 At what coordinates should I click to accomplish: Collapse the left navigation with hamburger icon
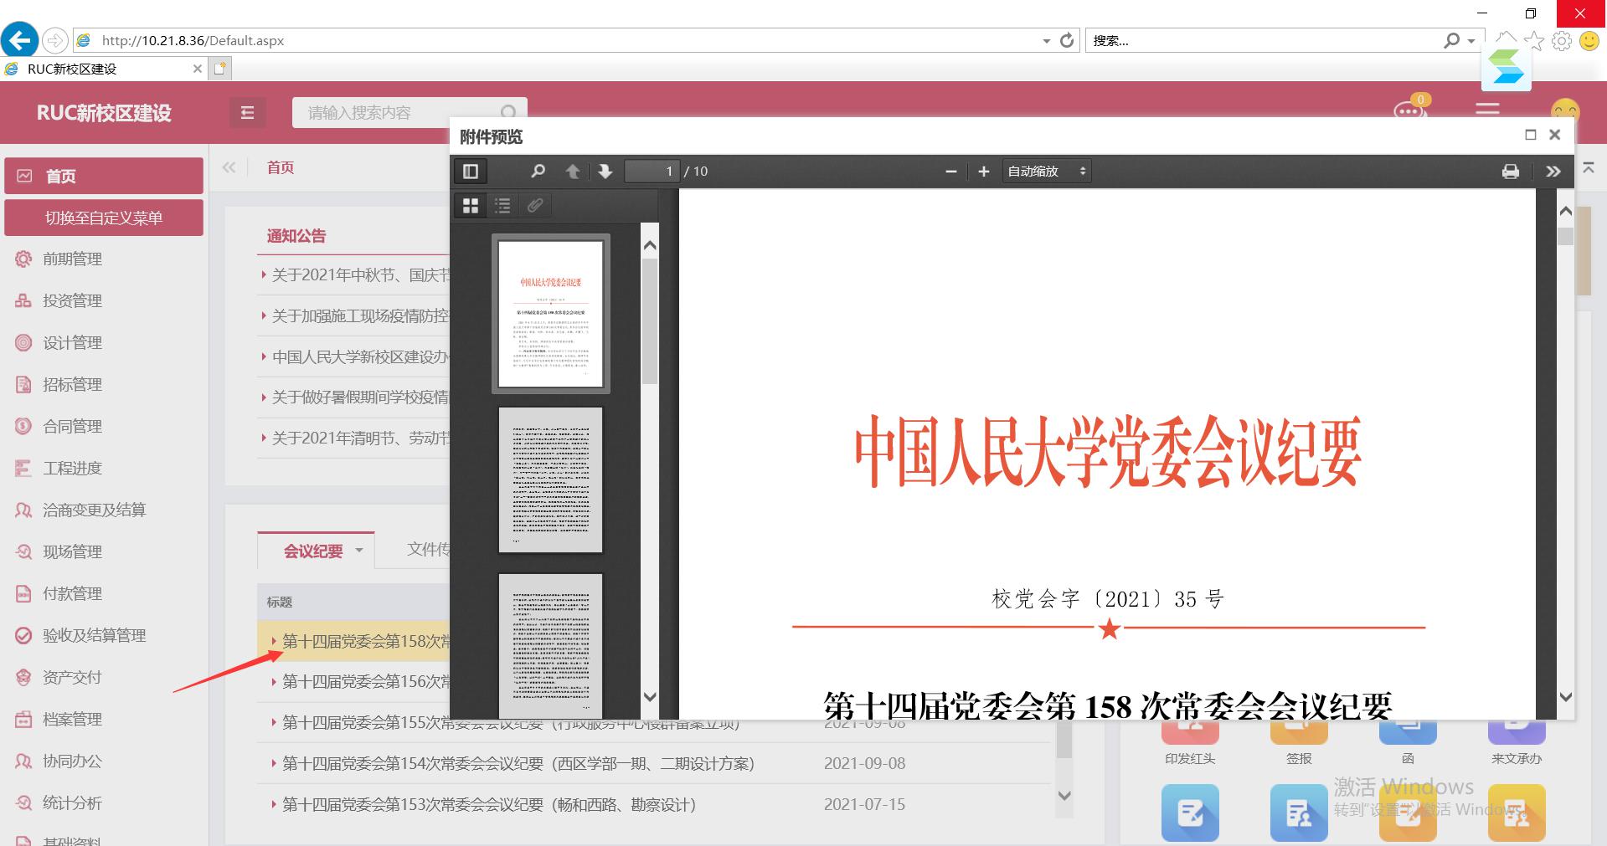pyautogui.click(x=247, y=112)
